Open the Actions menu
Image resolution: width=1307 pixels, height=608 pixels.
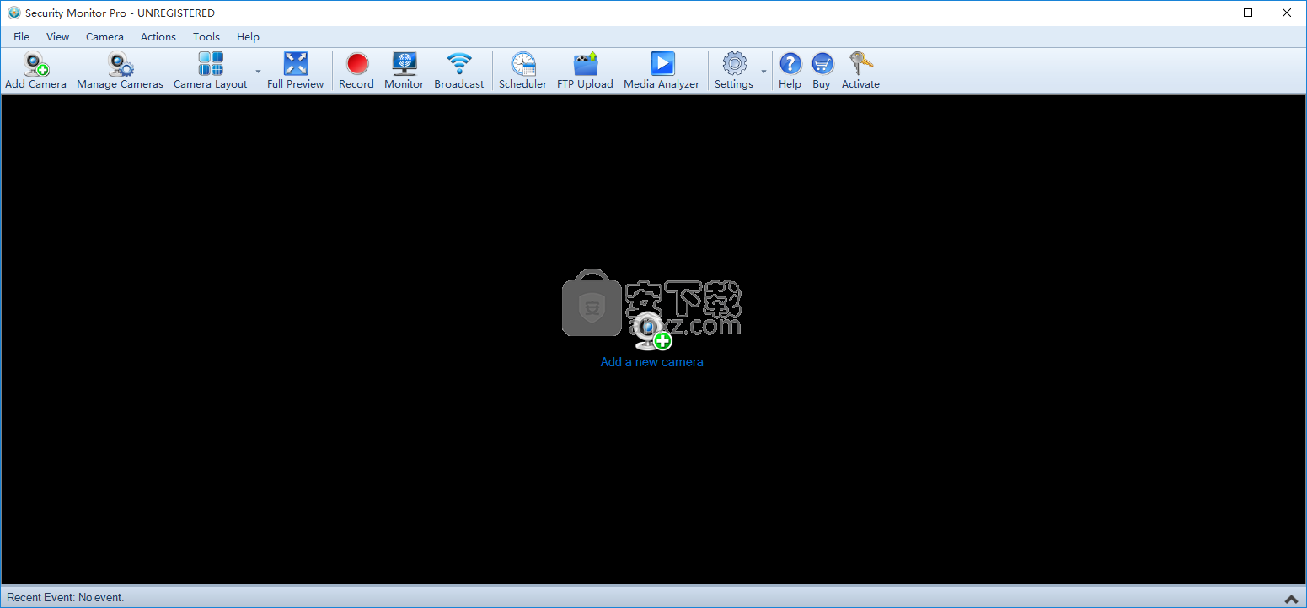(x=158, y=37)
